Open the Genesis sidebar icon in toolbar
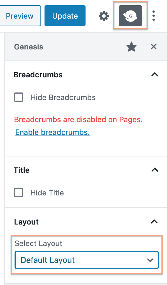The height and width of the screenshot is (285, 167). point(130,16)
